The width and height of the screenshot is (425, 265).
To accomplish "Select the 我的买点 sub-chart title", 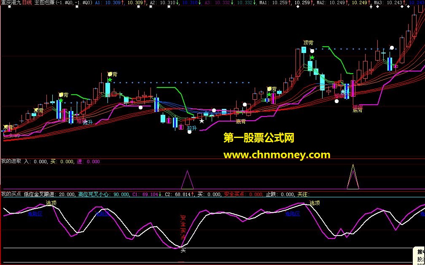I will click(11, 194).
